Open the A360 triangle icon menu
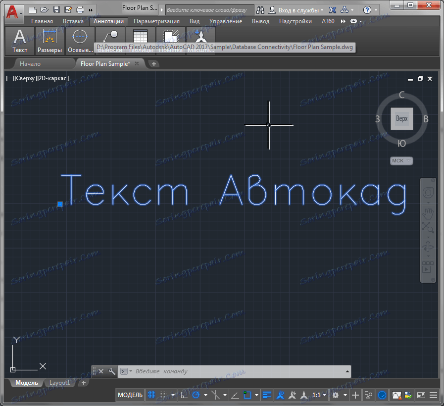444x406 pixels. click(x=345, y=10)
